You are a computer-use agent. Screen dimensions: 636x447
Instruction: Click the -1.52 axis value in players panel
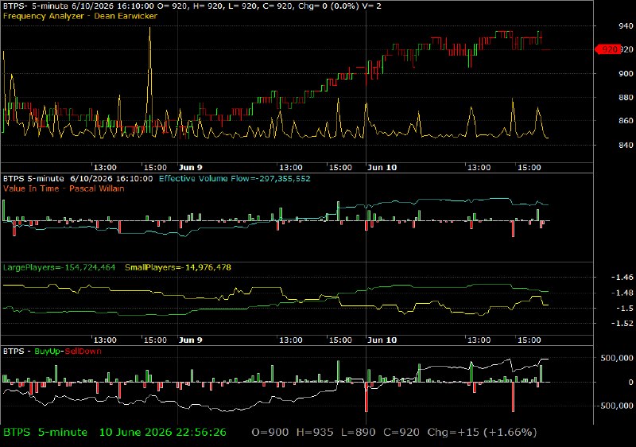(622, 324)
